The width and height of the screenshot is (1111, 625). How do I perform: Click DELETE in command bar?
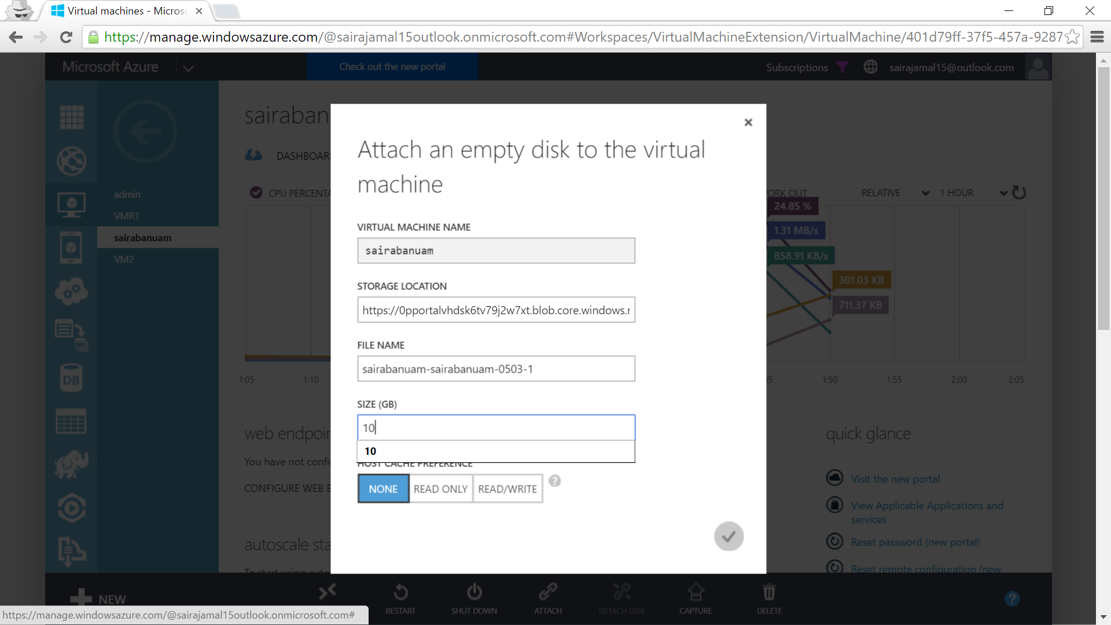tap(769, 599)
